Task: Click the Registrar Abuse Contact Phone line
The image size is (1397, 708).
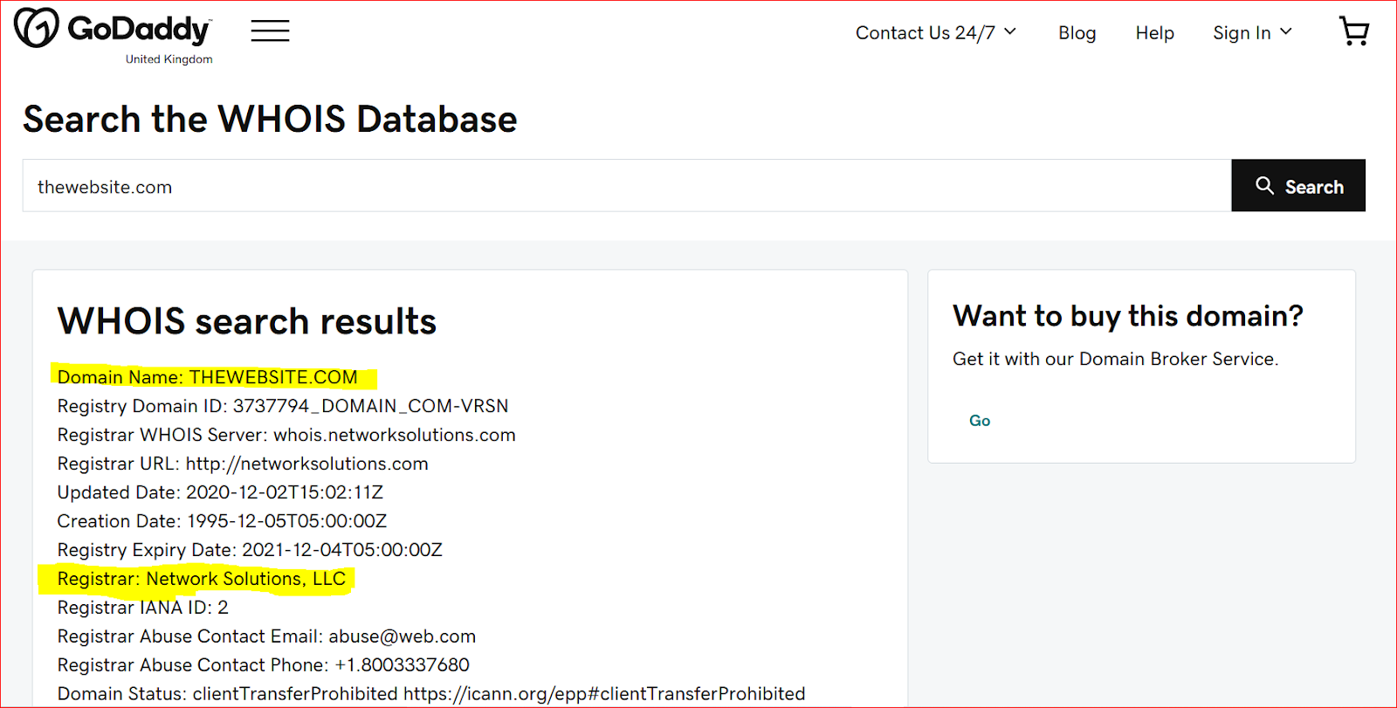Action: click(x=264, y=665)
